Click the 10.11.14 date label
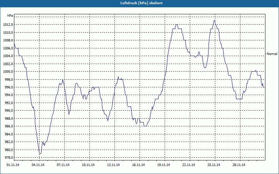Screen dimensions: 279x174 point(88,165)
